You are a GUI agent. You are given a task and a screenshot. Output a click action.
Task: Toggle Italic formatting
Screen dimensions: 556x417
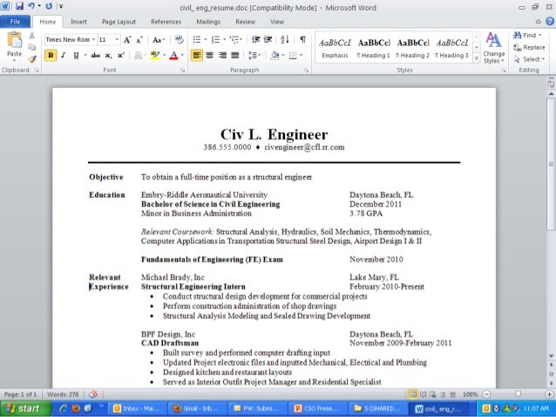click(x=63, y=55)
